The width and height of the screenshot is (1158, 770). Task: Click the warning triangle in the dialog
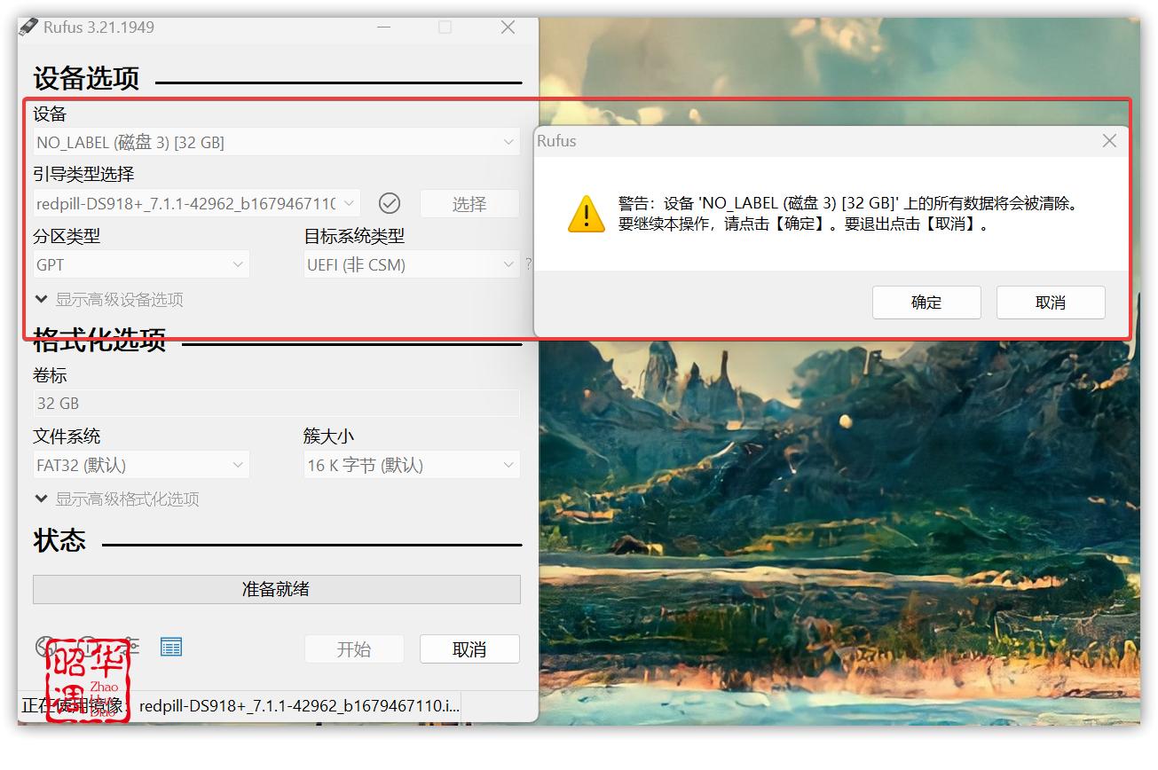click(x=586, y=213)
